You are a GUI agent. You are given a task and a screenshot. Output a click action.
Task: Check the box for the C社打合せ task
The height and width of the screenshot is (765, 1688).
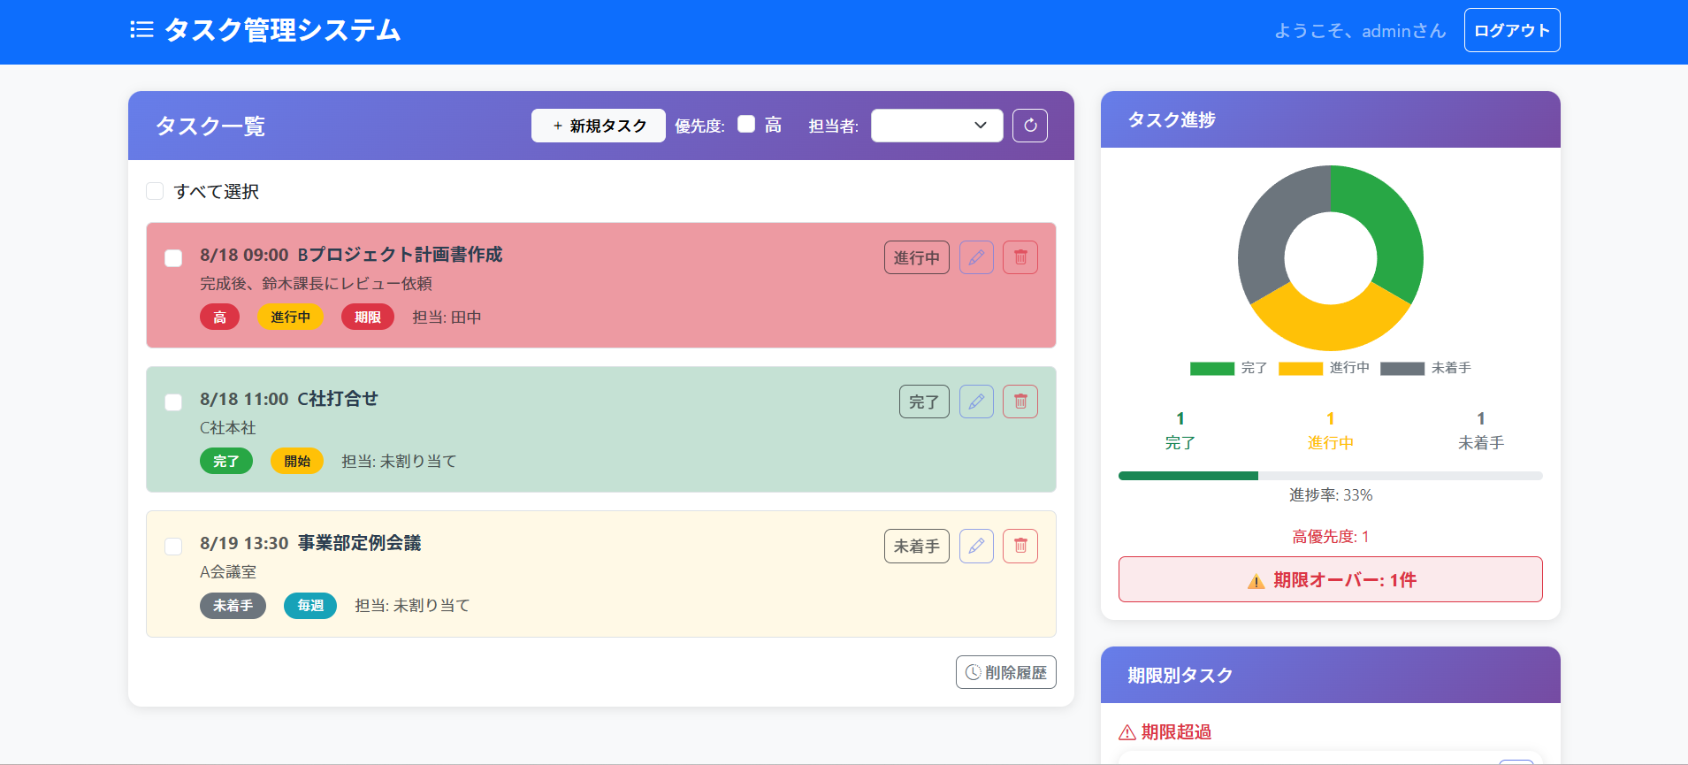click(173, 402)
